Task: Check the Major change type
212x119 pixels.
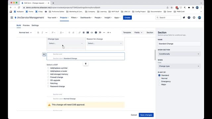Action: 159,85
